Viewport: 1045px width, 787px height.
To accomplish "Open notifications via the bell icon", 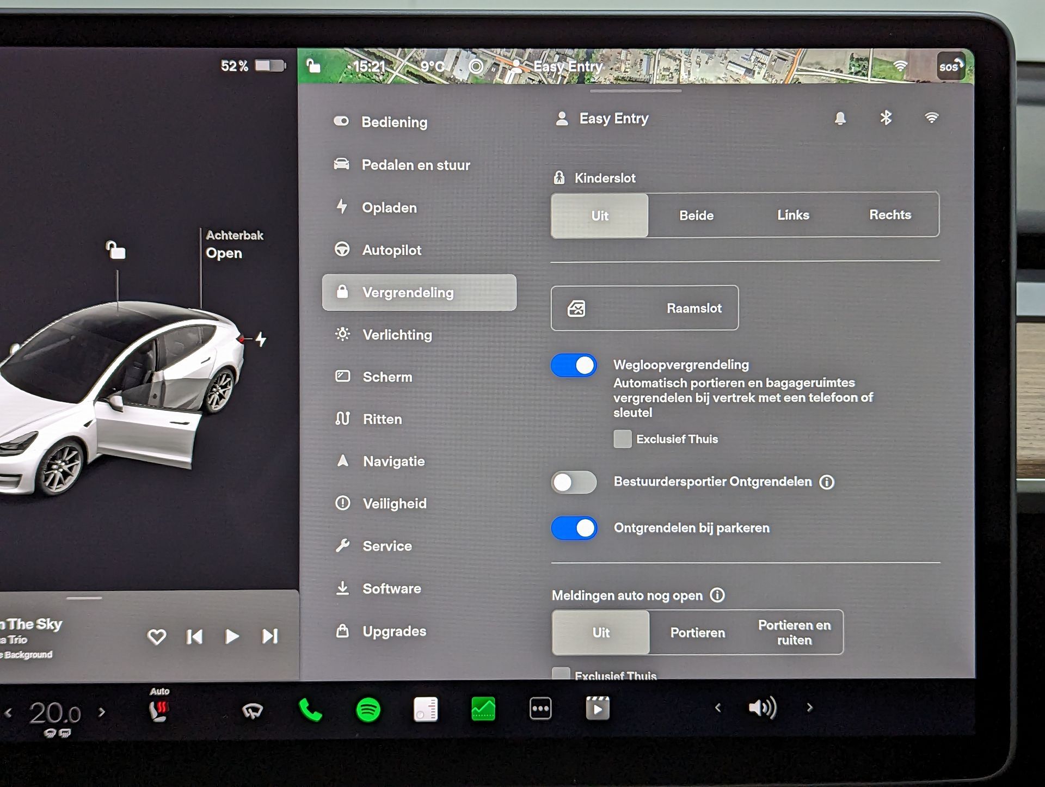I will coord(840,118).
